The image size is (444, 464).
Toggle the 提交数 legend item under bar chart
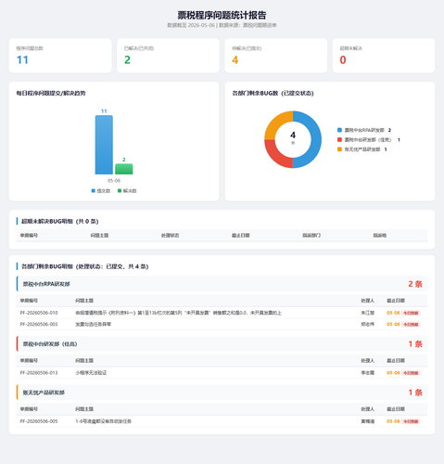click(101, 191)
